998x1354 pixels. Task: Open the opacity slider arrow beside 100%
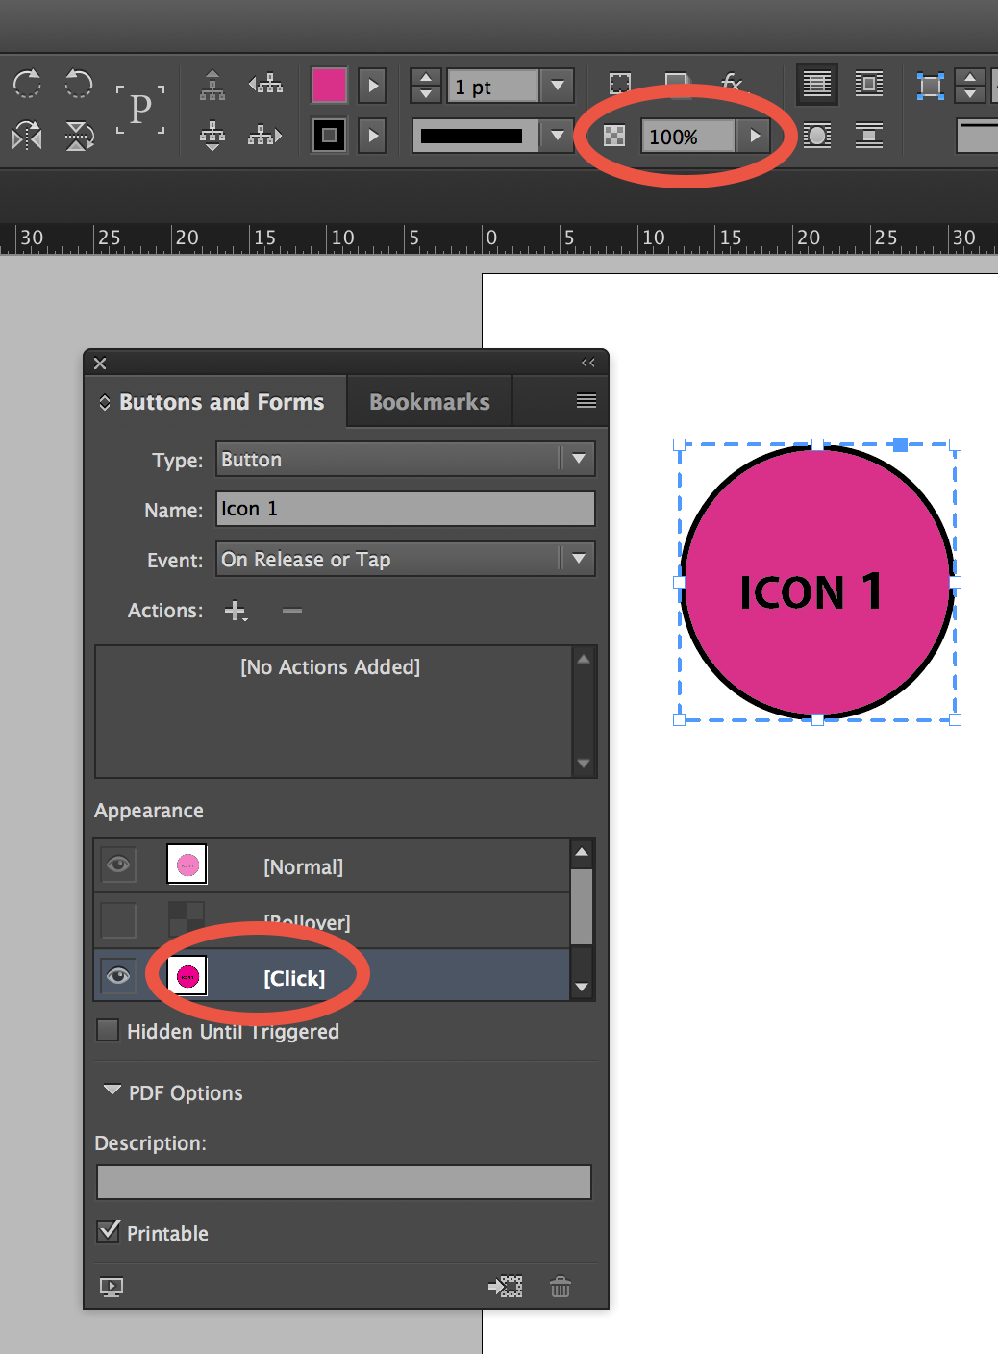tap(756, 136)
